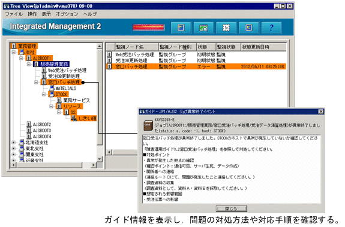
Task: Collapse the STOCK tree node
Action: [x=44, y=95]
